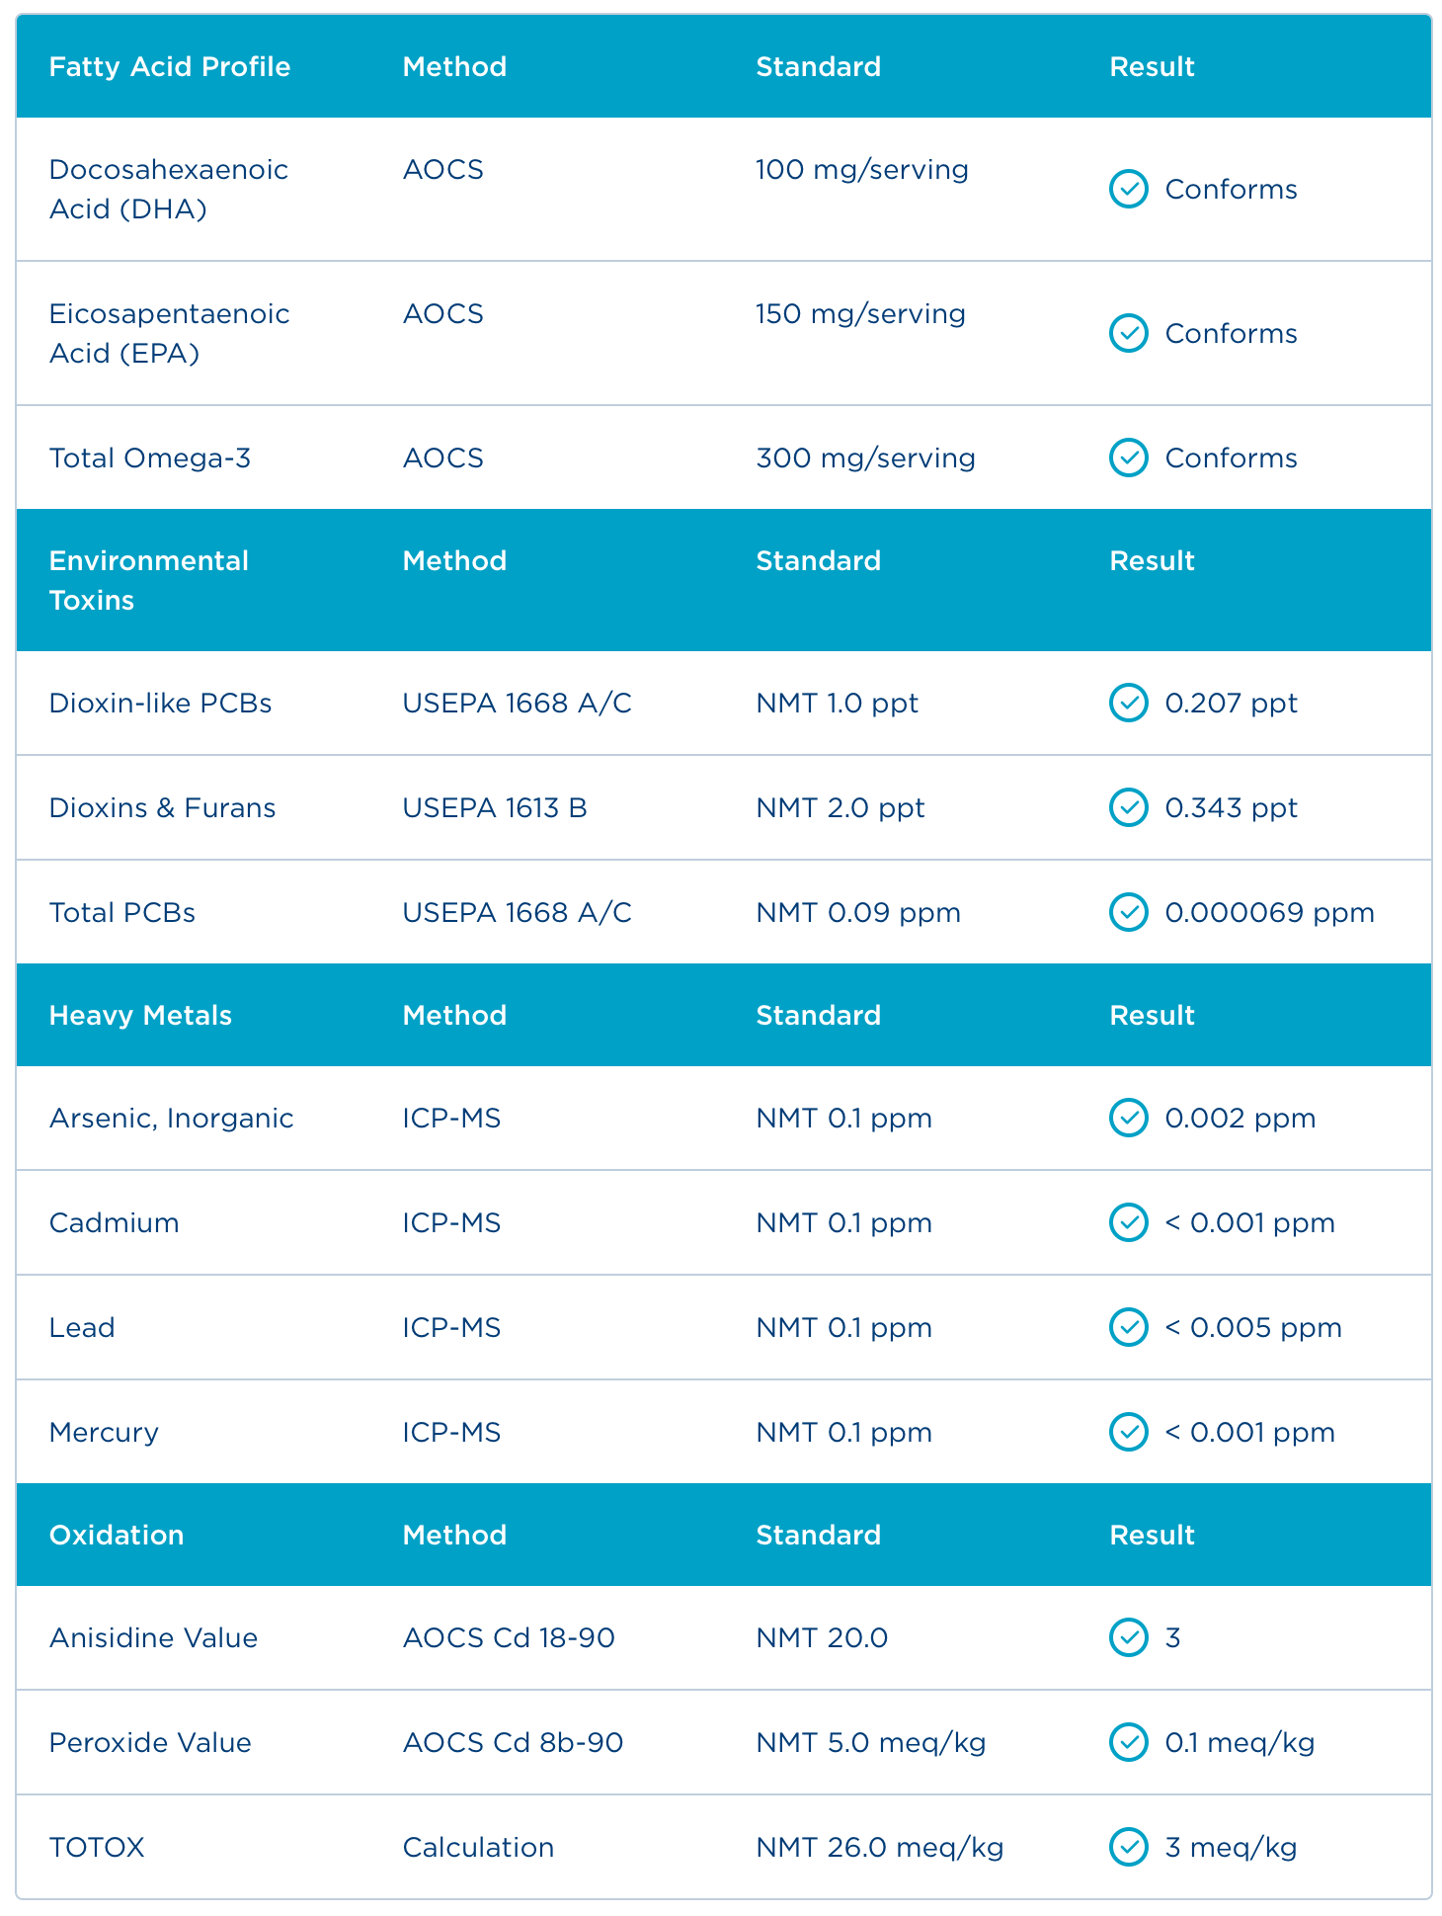Click the checkmark beside Lead result
The image size is (1442, 1916).
(x=1128, y=1327)
